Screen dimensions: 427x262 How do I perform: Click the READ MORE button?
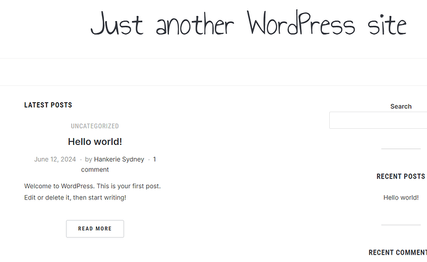point(95,229)
